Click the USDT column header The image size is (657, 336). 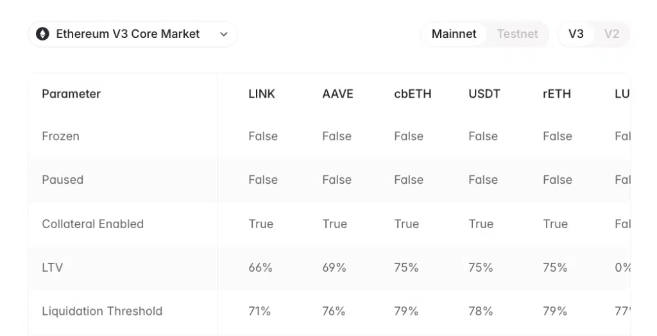[484, 94]
